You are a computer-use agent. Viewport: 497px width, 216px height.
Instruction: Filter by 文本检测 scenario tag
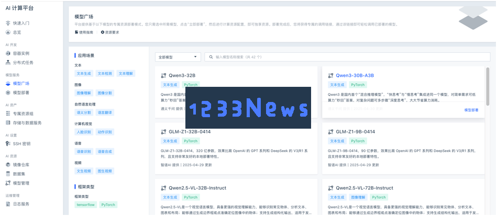point(105,73)
